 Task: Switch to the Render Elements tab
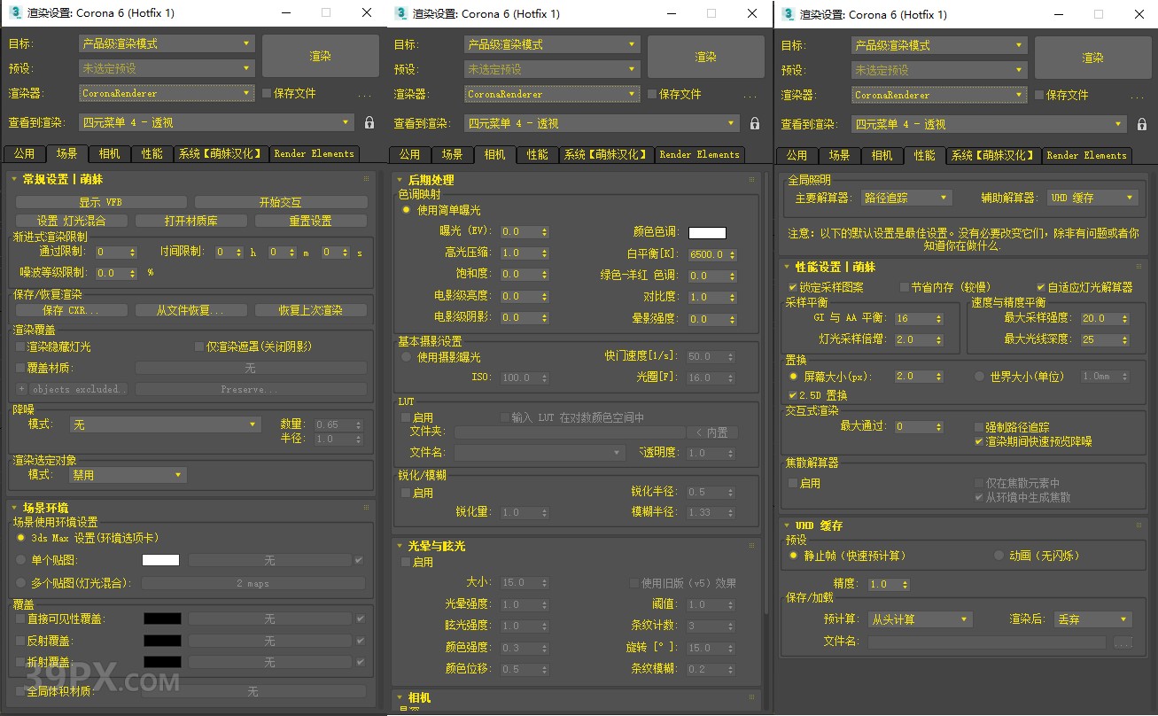314,153
